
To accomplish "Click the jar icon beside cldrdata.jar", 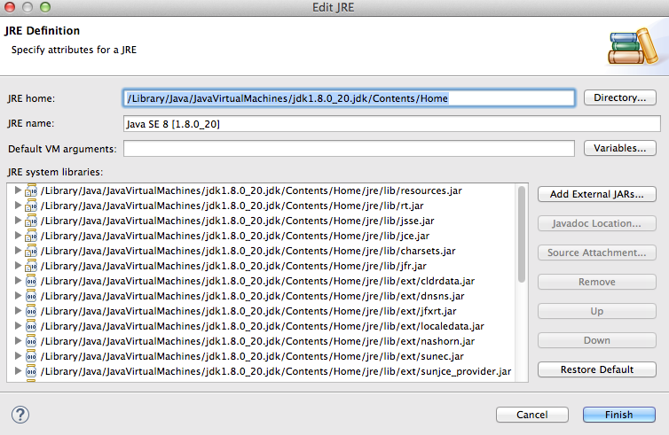I will coord(32,281).
